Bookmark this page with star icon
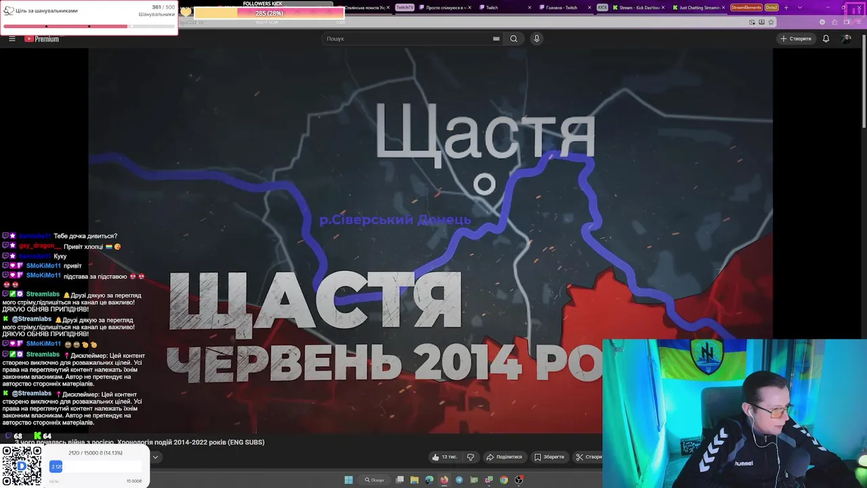This screenshot has width=867, height=488. pyautogui.click(x=771, y=22)
